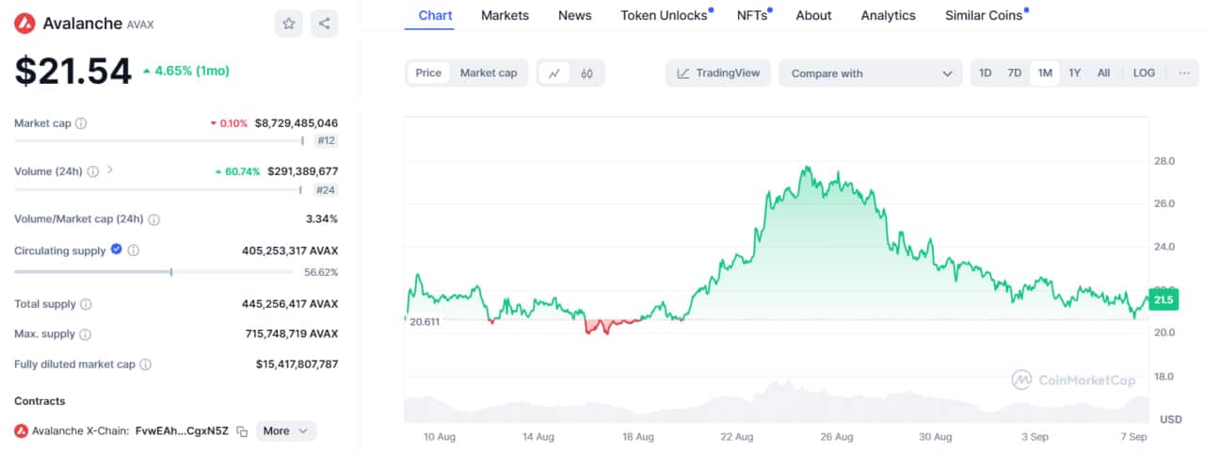This screenshot has height=453, width=1205.
Task: Click the 0.10% market cap change figure
Action: [x=234, y=123]
